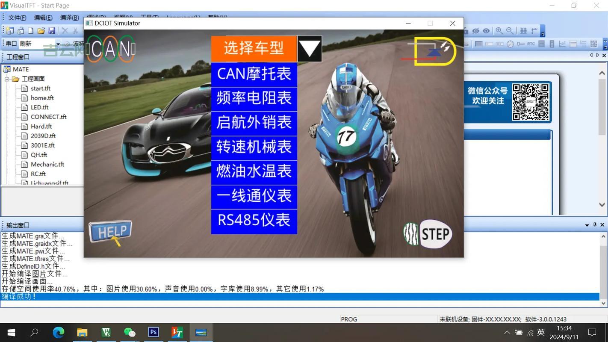Click the Open folder toolbar icon
This screenshot has height=342, width=608.
click(41, 31)
